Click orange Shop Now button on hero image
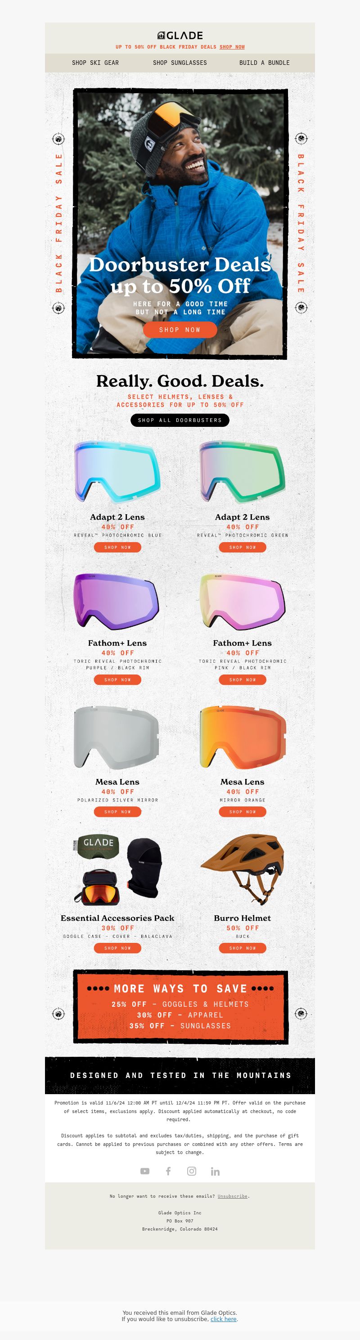Viewport: 360px width, 1340px height. tap(180, 329)
